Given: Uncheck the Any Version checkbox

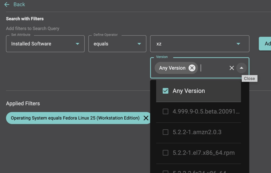Looking at the screenshot, I should (x=165, y=91).
